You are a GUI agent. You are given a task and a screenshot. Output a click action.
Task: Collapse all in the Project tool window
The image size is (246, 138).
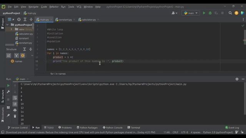click(x=31, y=20)
